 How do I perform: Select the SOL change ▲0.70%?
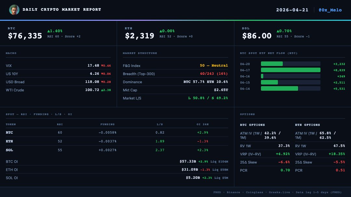[x=284, y=31]
